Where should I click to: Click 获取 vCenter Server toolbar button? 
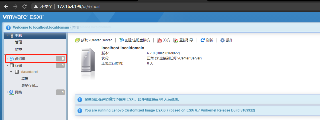(x=93, y=40)
